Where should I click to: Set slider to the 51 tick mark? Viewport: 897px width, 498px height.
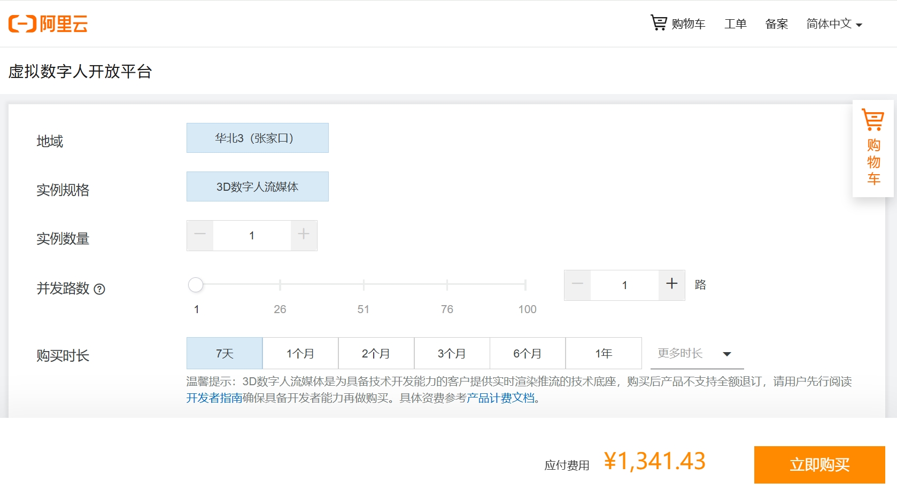364,285
